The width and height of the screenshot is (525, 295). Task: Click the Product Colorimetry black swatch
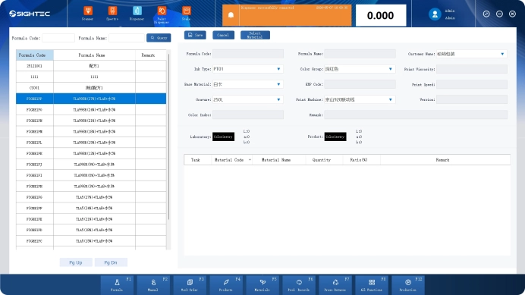[335, 137]
